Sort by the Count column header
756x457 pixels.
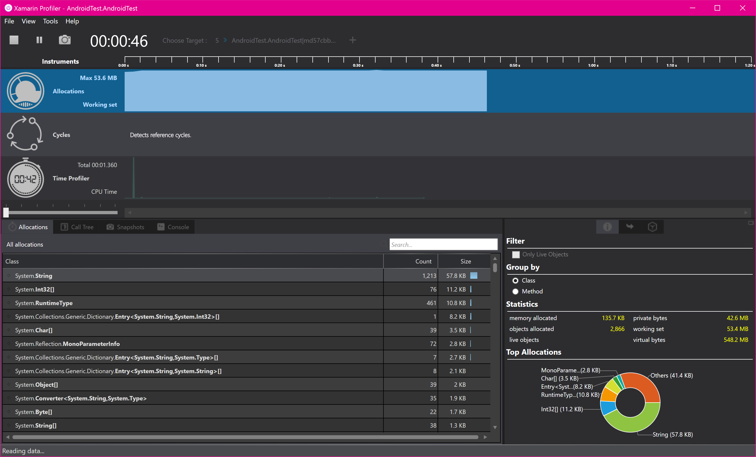point(423,261)
